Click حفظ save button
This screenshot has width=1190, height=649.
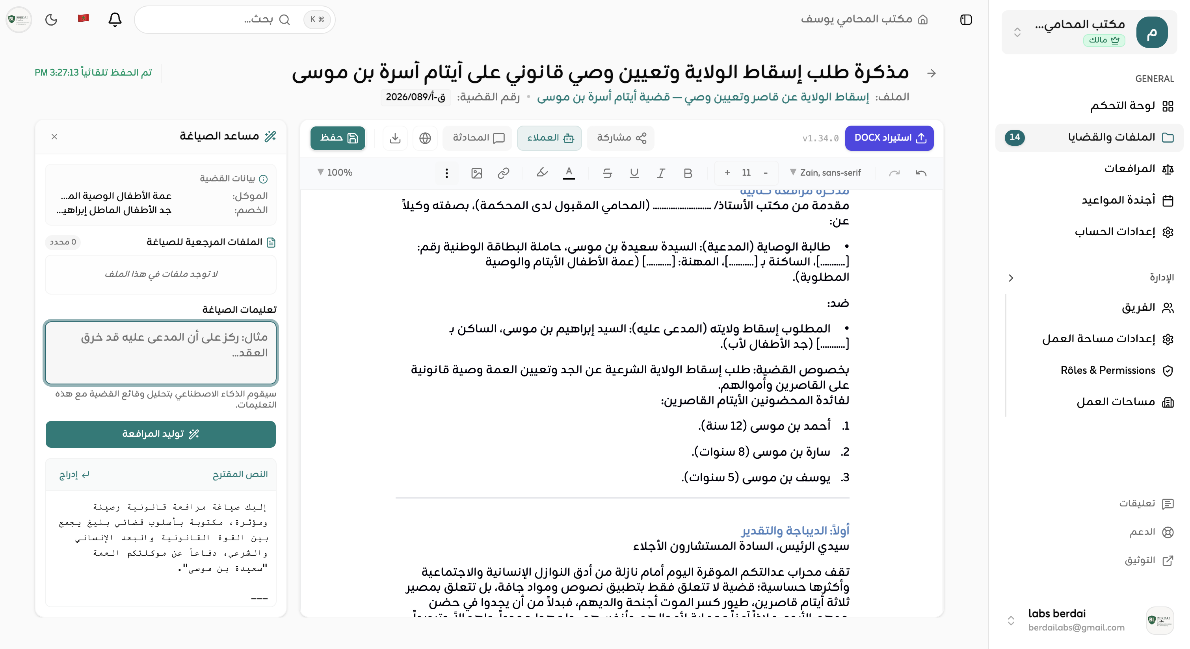point(338,138)
